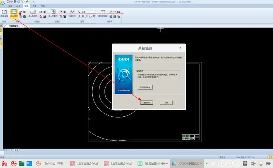Image resolution: width=273 pixels, height=168 pixels.
Task: Click the 关闭 button in error dialog
Action: pos(166,103)
